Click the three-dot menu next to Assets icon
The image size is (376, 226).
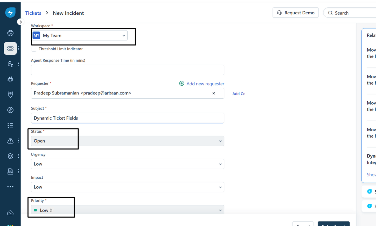click(18, 156)
